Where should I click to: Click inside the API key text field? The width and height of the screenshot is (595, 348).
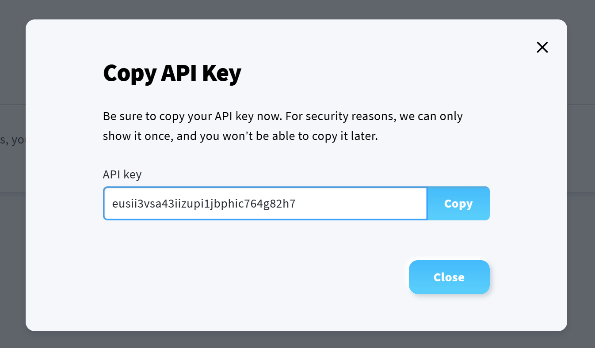265,204
